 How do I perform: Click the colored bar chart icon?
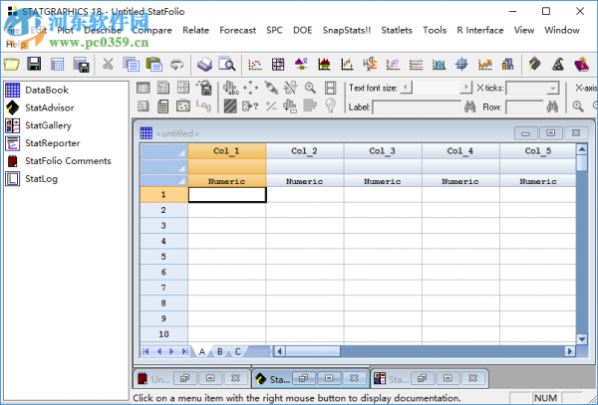point(507,64)
